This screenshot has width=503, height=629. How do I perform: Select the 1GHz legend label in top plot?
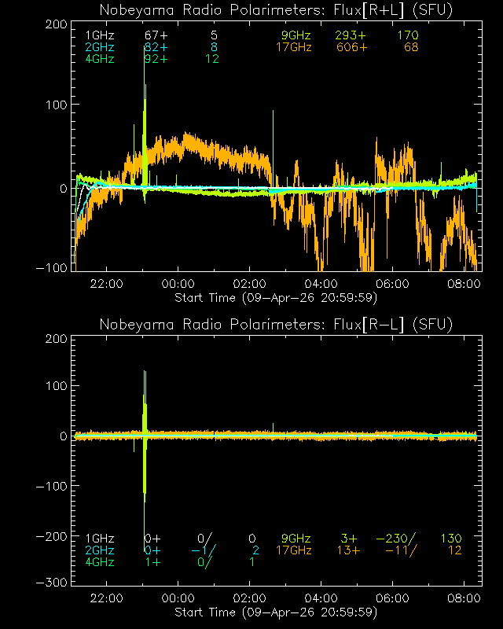[x=101, y=36]
